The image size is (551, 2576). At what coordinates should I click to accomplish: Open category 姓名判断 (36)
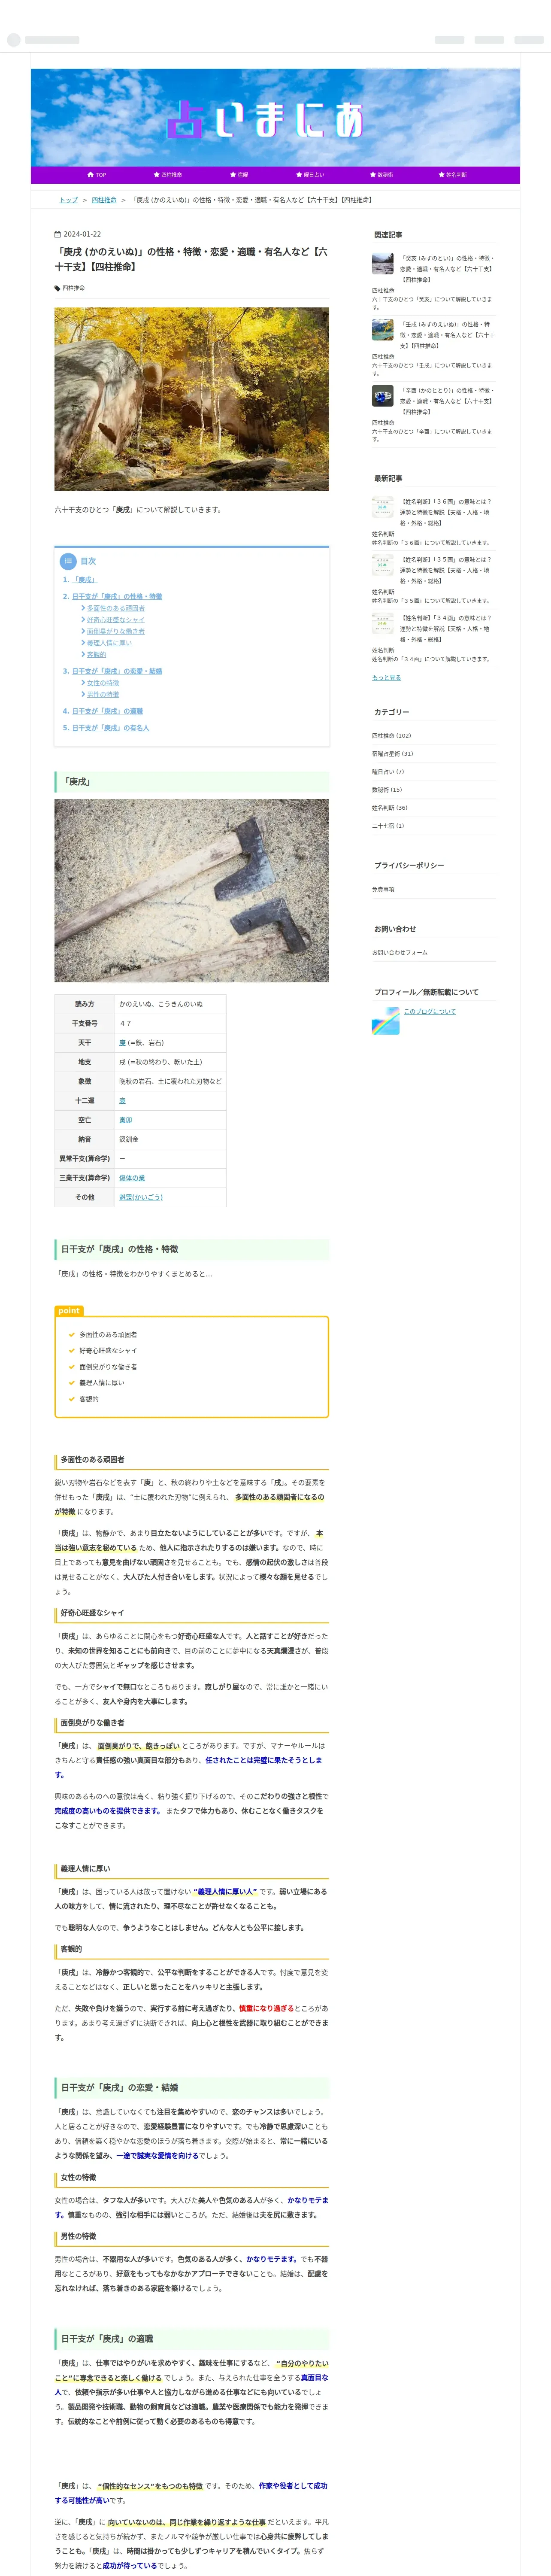[x=390, y=808]
